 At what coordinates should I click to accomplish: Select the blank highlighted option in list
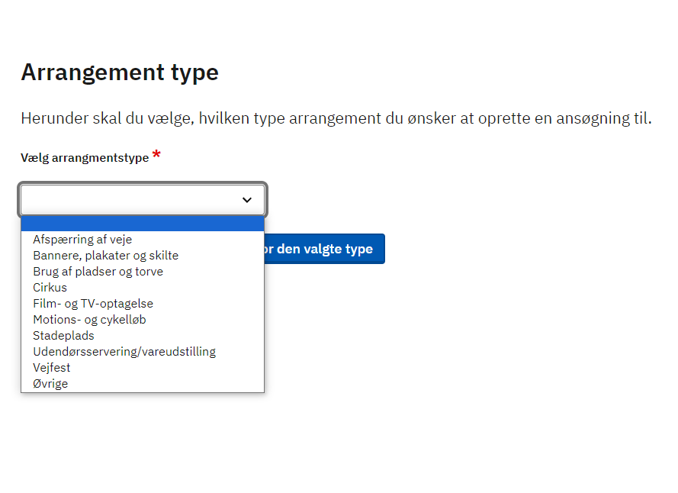143,224
